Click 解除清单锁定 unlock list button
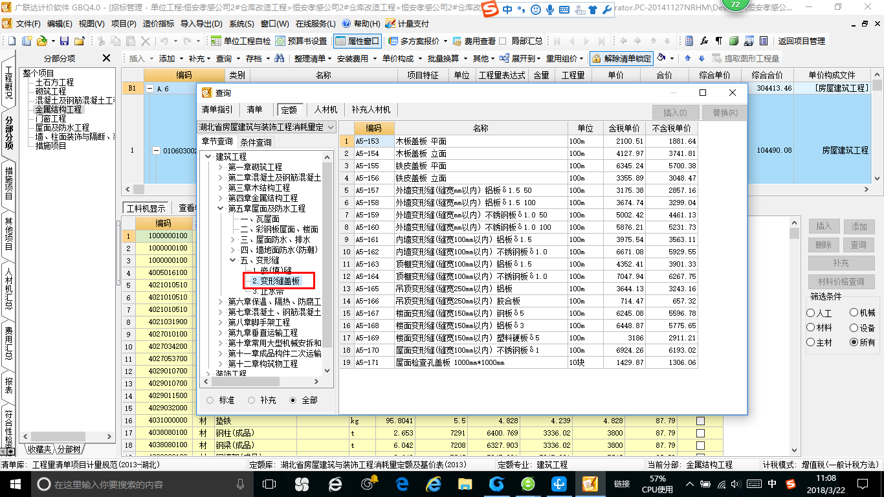 (x=621, y=58)
